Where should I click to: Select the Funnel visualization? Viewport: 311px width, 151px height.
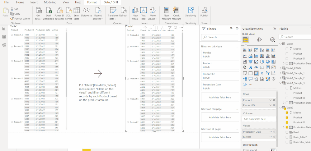250,62
